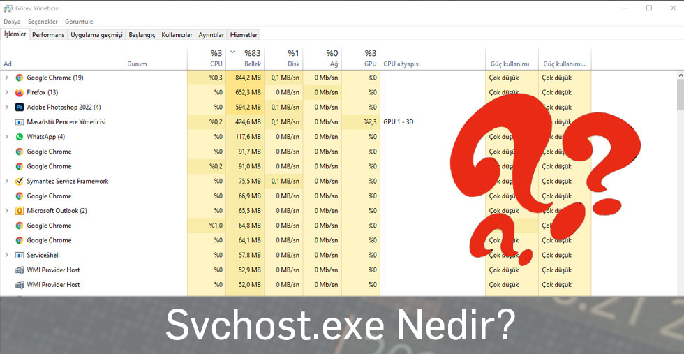This screenshot has width=684, height=354.
Task: Maximize the Görev Yöneticisi window
Action: tap(649, 8)
